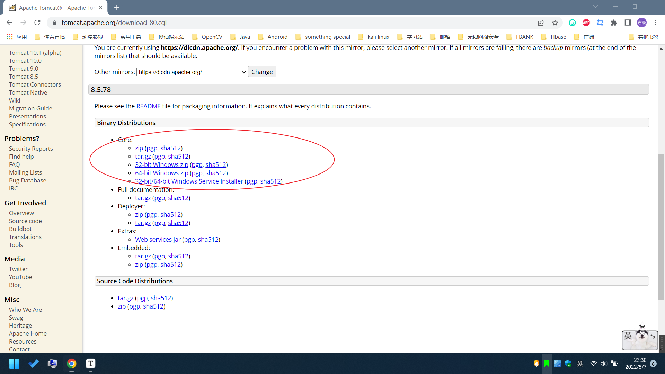Screen dimensions: 665x374
Task: Open the 英 input method indicator
Action: 580,364
